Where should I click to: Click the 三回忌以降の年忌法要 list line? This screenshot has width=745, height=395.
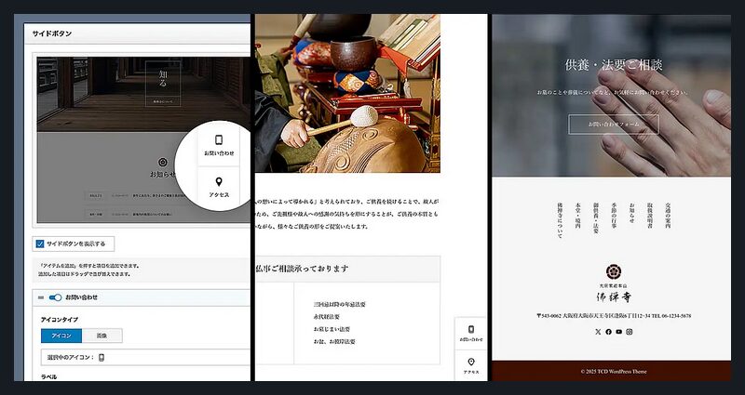(x=339, y=305)
